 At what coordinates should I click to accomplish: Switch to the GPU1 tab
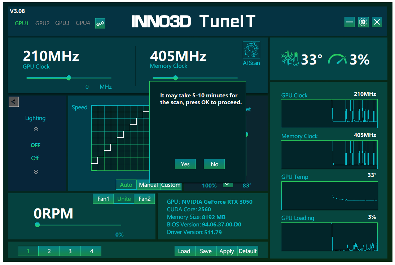click(22, 23)
